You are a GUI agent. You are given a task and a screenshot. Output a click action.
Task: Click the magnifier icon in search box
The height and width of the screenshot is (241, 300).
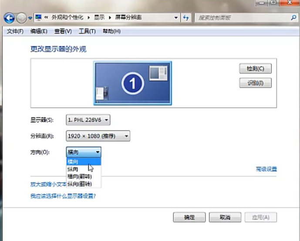(293, 17)
